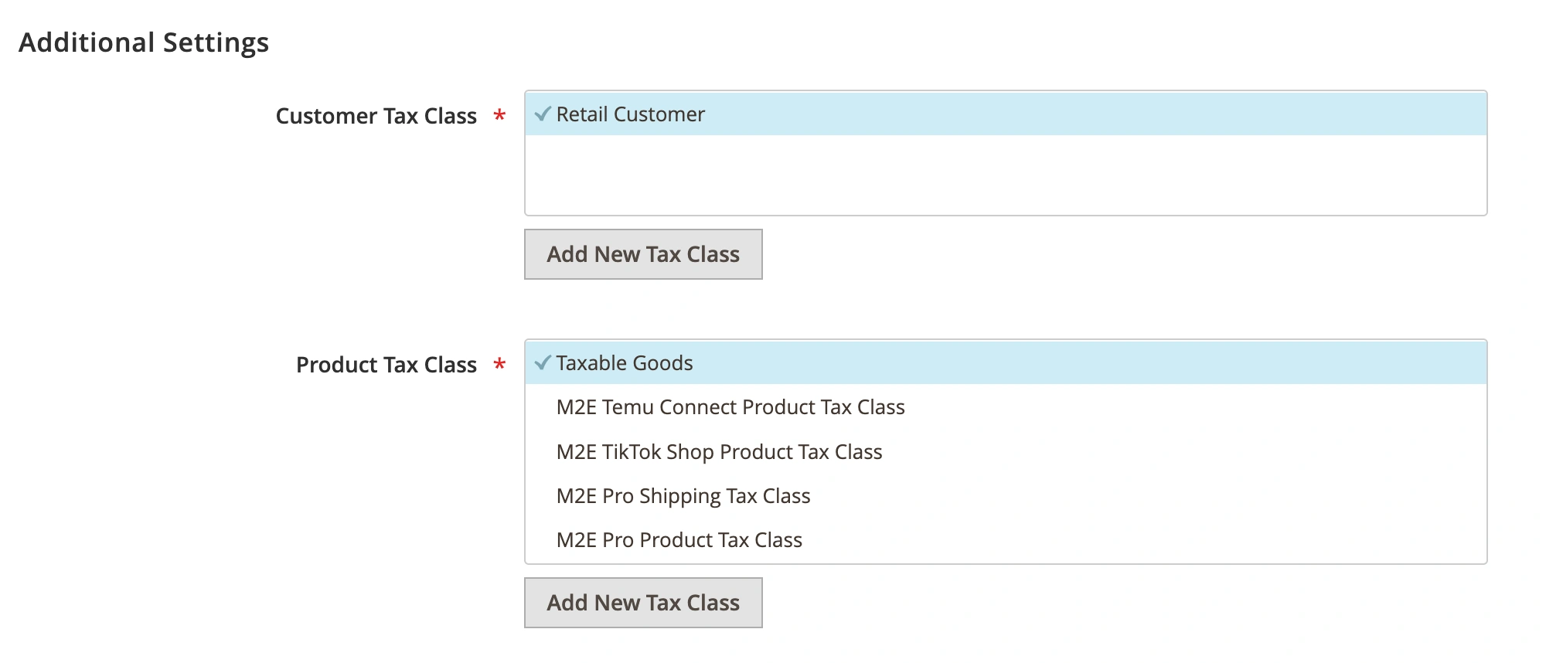Pick M2E Pro Shipping Tax Class

coord(683,496)
